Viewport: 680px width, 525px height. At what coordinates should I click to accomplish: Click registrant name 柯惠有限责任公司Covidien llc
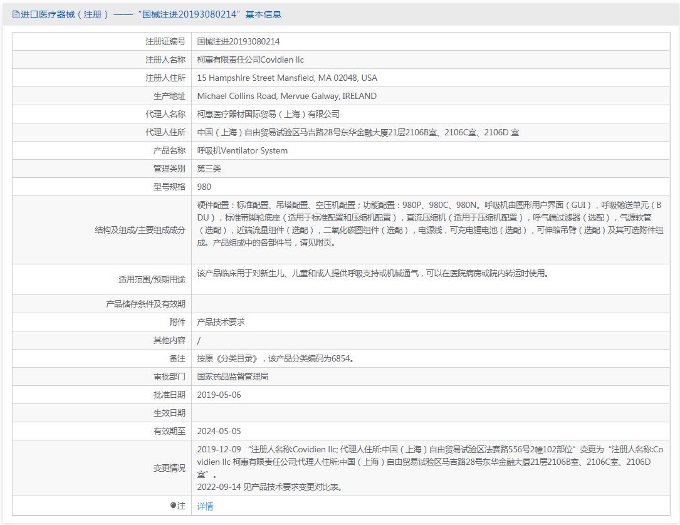251,60
